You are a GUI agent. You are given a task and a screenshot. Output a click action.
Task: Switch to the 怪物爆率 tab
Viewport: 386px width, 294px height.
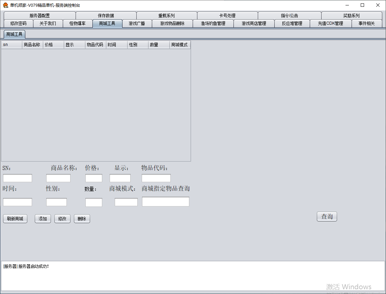coord(78,23)
